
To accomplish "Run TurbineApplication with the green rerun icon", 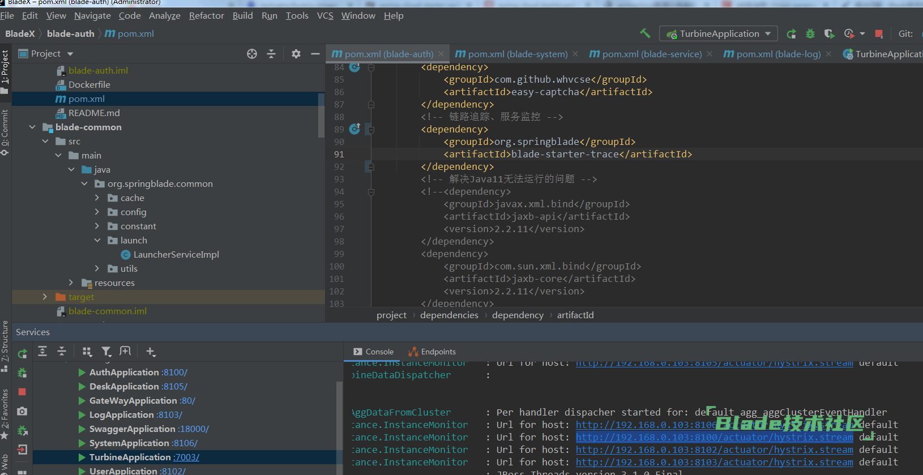I will click(x=791, y=34).
